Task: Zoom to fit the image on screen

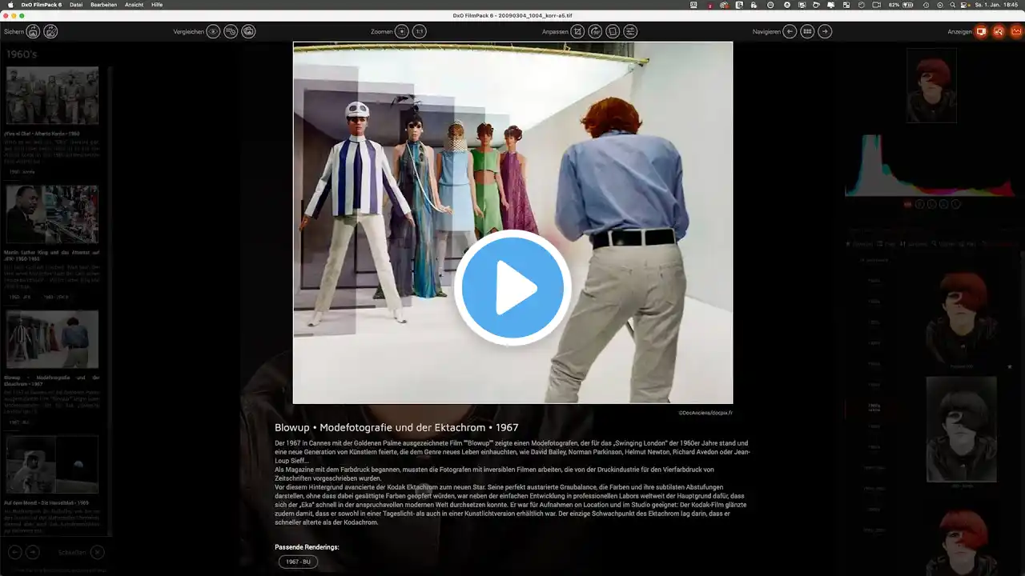Action: coord(402,32)
